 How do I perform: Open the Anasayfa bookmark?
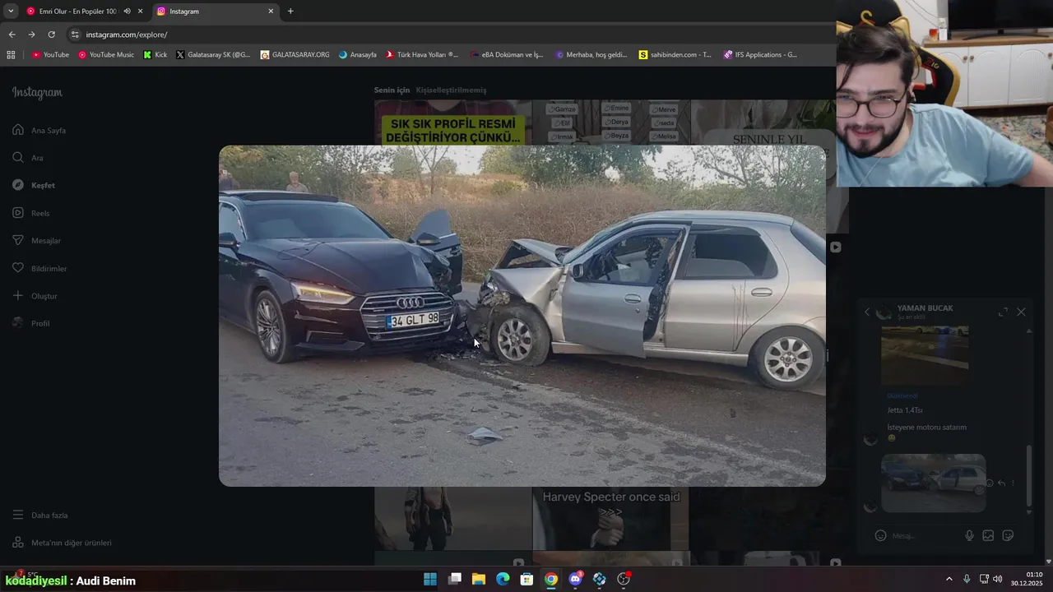[x=357, y=55]
